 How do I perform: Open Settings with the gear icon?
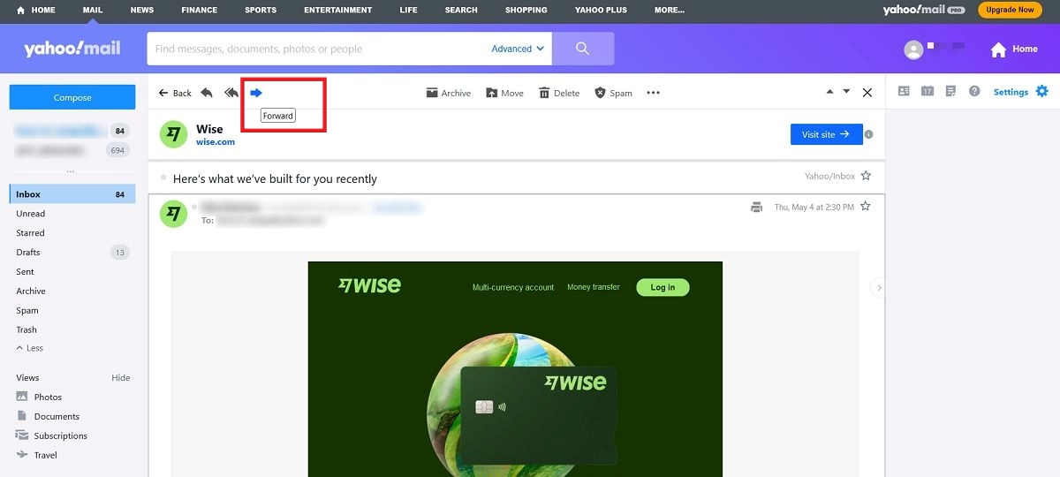[1041, 91]
